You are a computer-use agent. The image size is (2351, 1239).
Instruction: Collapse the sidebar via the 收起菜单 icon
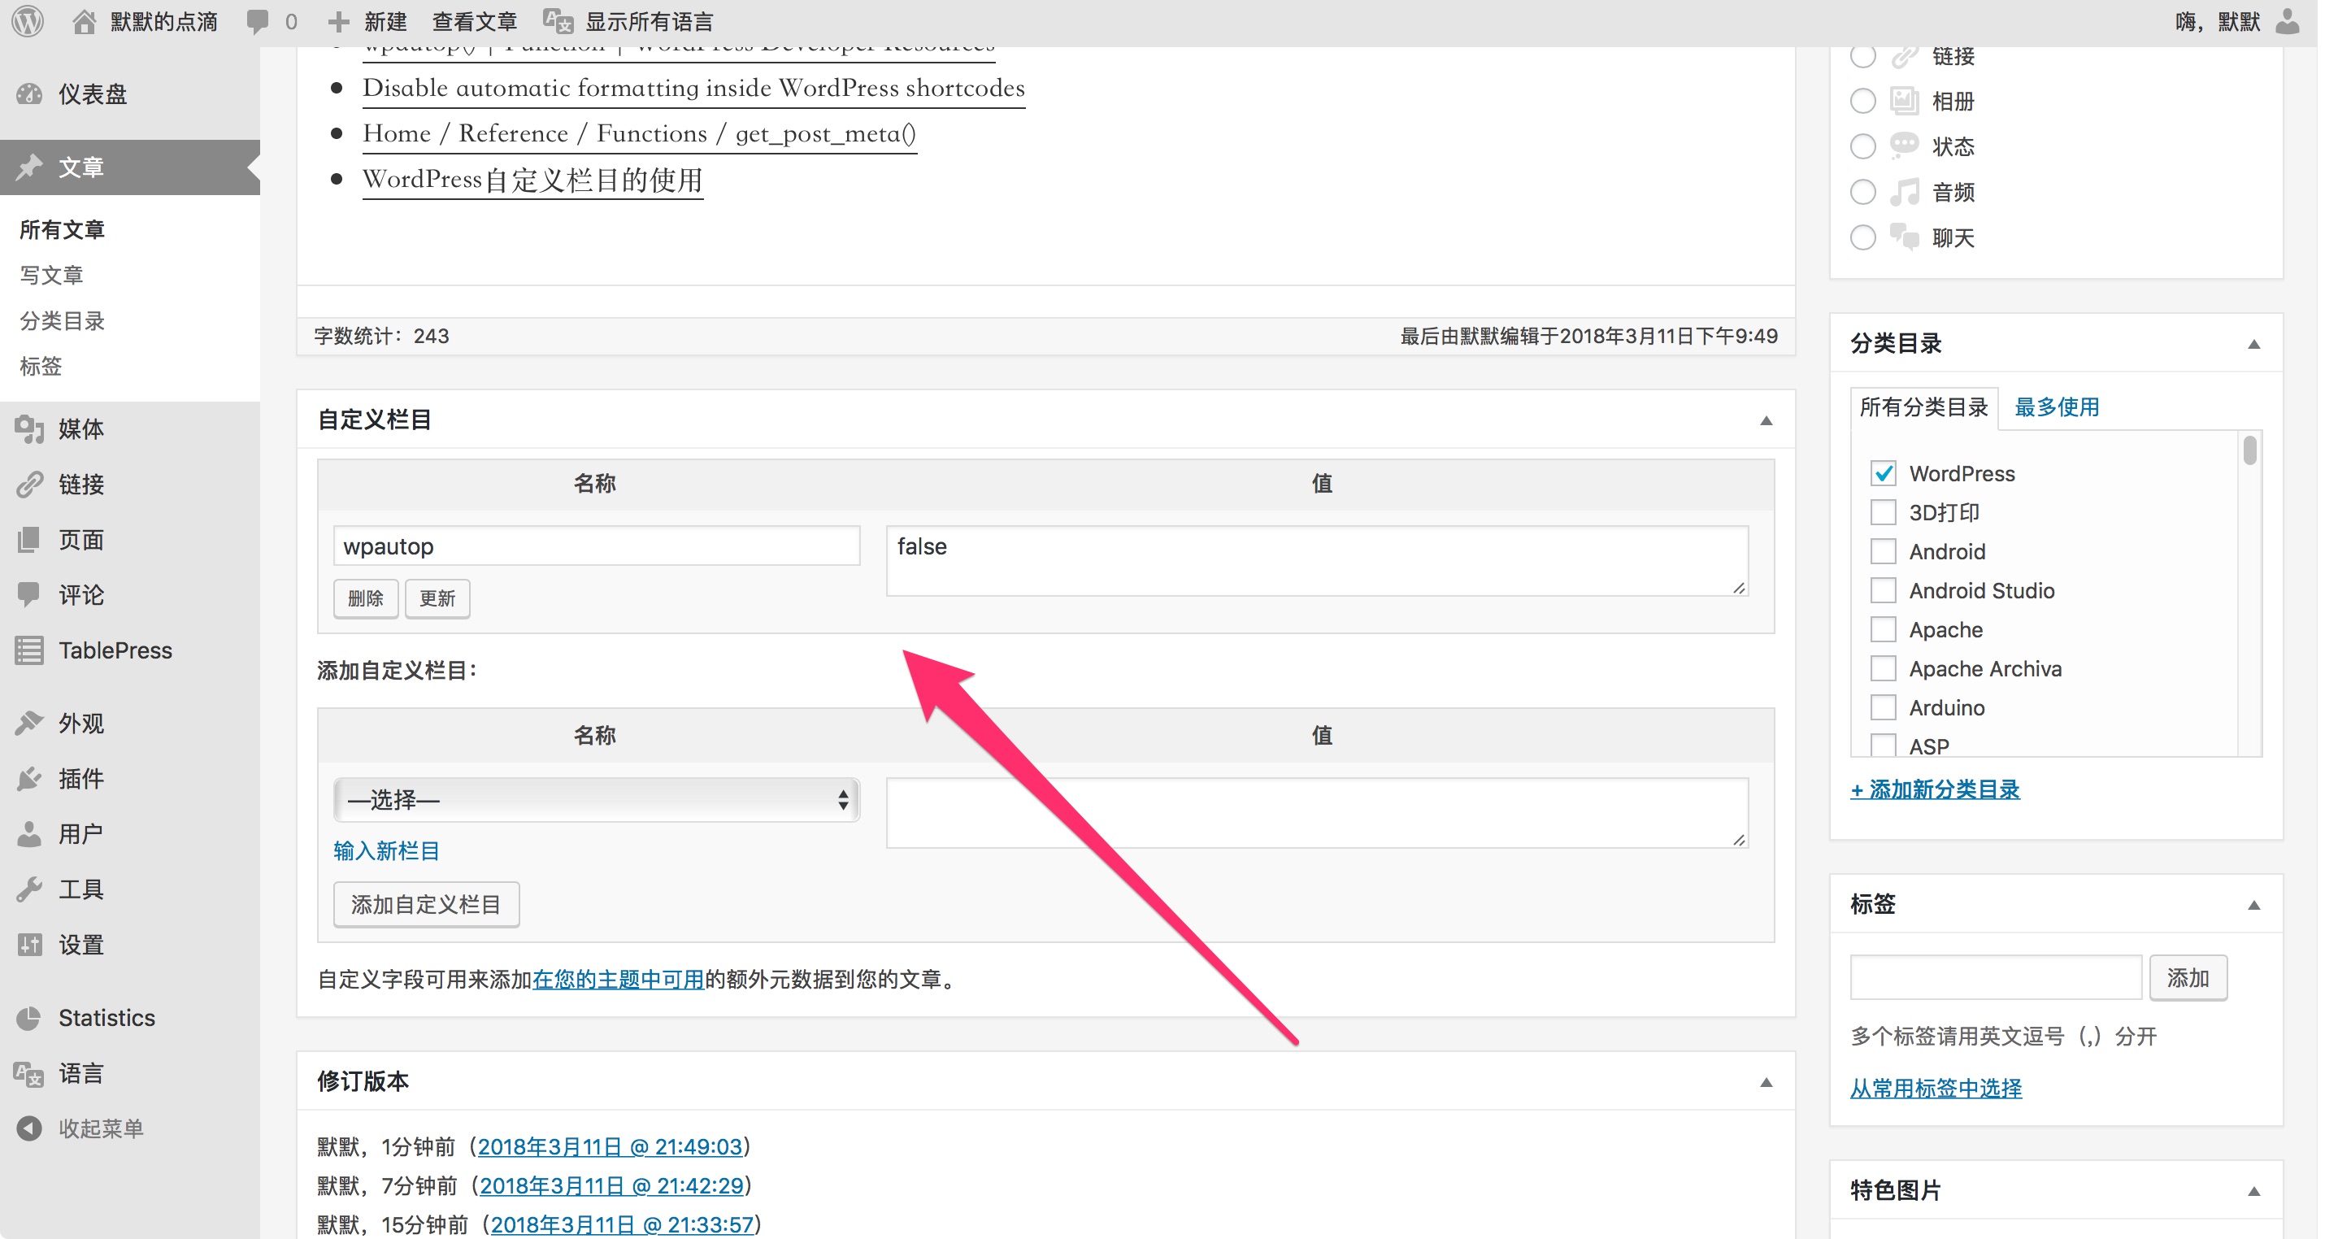29,1128
